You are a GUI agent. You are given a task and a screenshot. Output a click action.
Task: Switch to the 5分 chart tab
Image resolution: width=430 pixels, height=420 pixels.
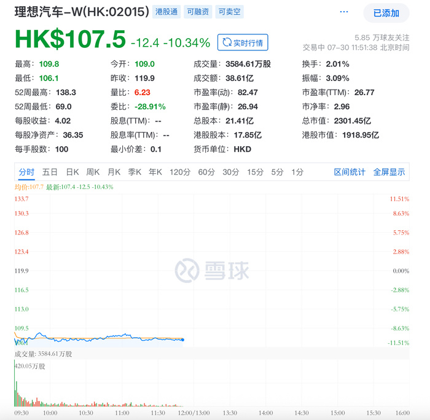point(277,172)
